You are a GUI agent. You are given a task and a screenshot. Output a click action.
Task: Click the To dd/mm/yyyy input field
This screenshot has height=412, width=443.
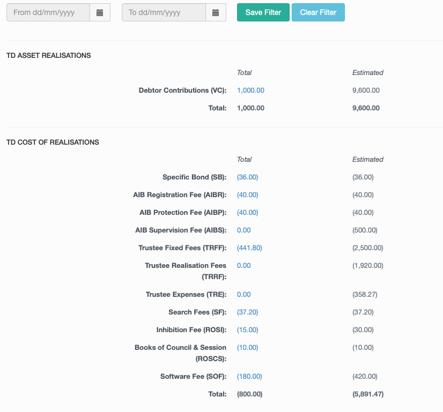[x=164, y=12]
